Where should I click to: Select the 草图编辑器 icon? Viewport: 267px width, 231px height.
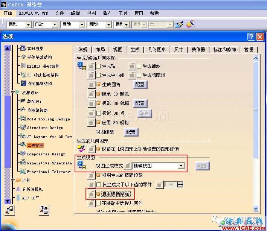(x=23, y=110)
